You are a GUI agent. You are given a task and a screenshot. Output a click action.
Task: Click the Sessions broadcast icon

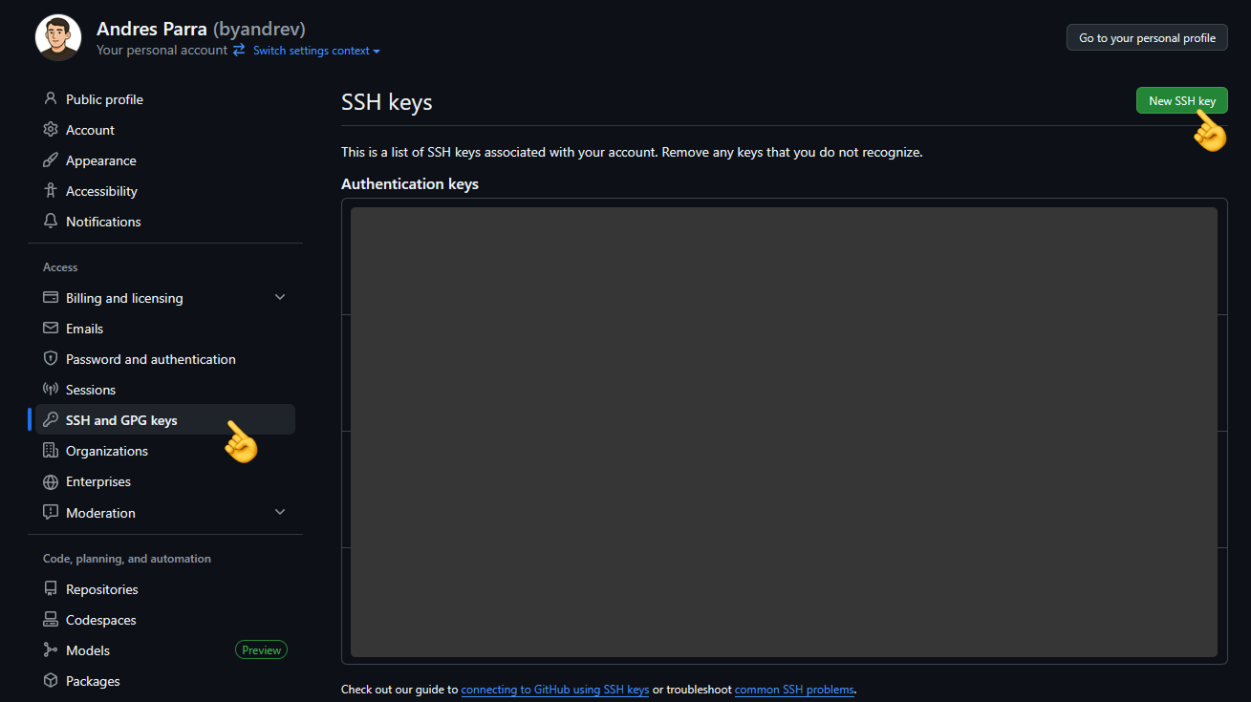pyautogui.click(x=50, y=389)
